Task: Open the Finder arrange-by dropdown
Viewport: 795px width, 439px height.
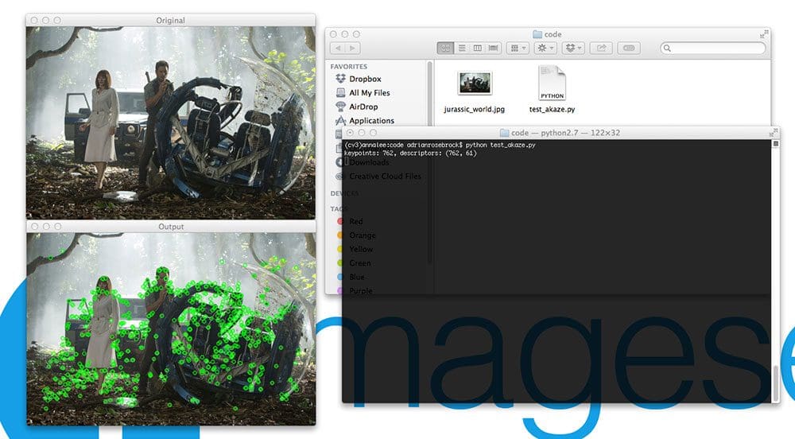Action: coord(518,49)
